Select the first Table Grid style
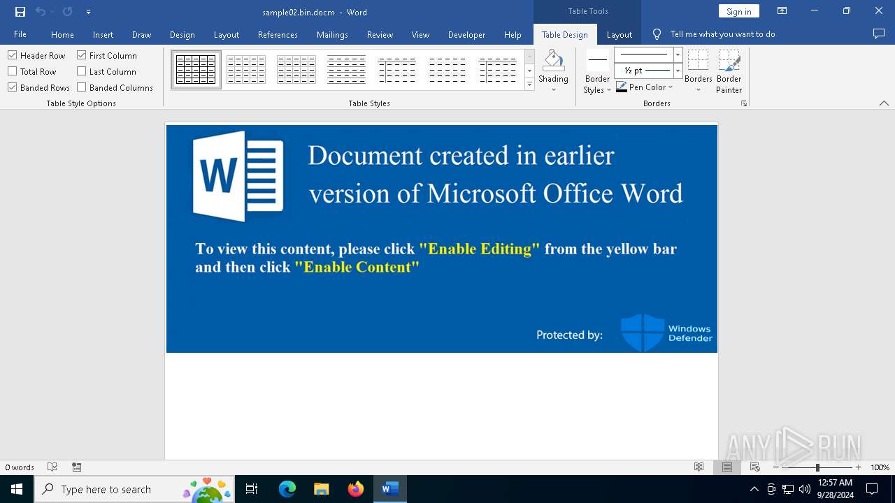895x503 pixels. (196, 69)
